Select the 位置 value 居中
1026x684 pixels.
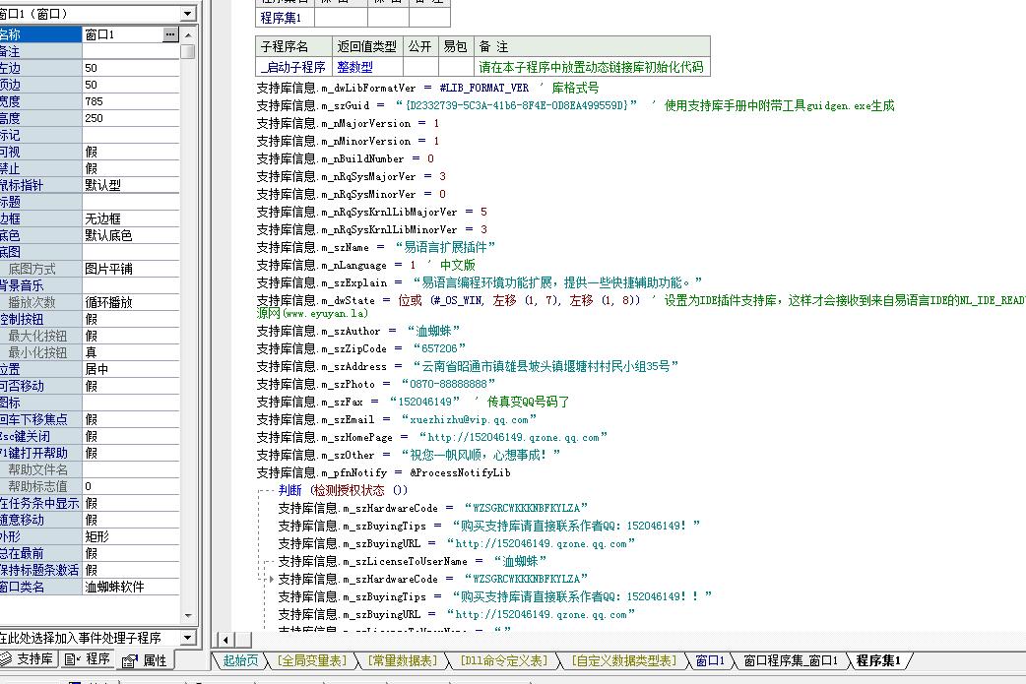click(x=131, y=369)
